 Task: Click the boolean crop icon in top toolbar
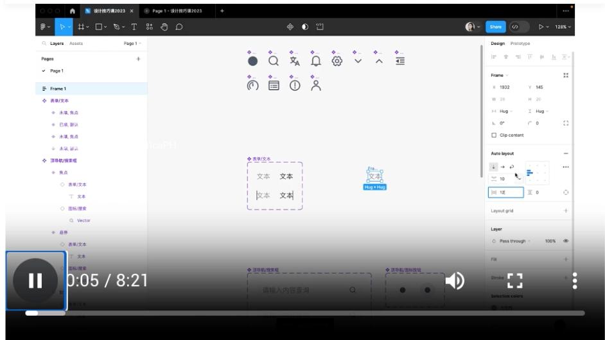tap(320, 26)
